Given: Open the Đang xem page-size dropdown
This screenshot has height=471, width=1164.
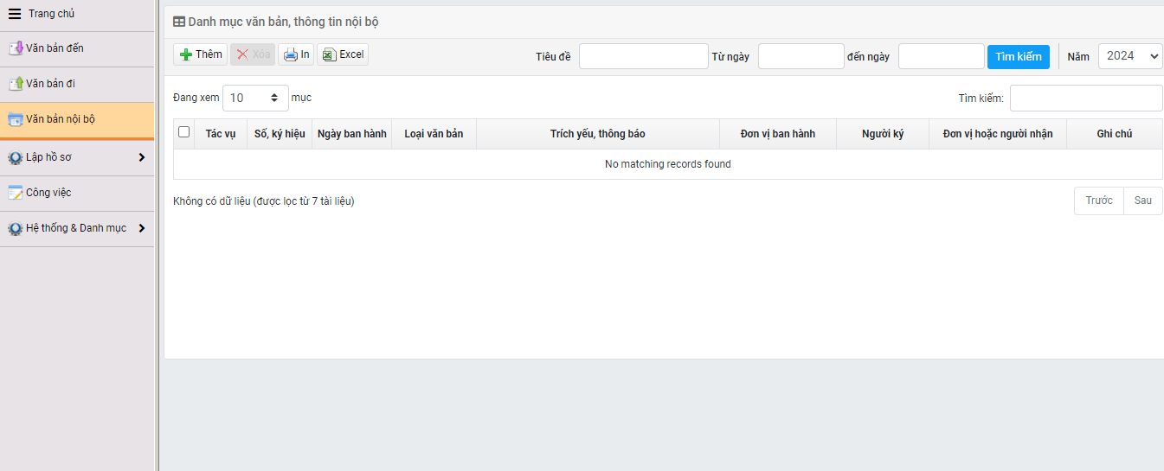Looking at the screenshot, I should (x=255, y=98).
